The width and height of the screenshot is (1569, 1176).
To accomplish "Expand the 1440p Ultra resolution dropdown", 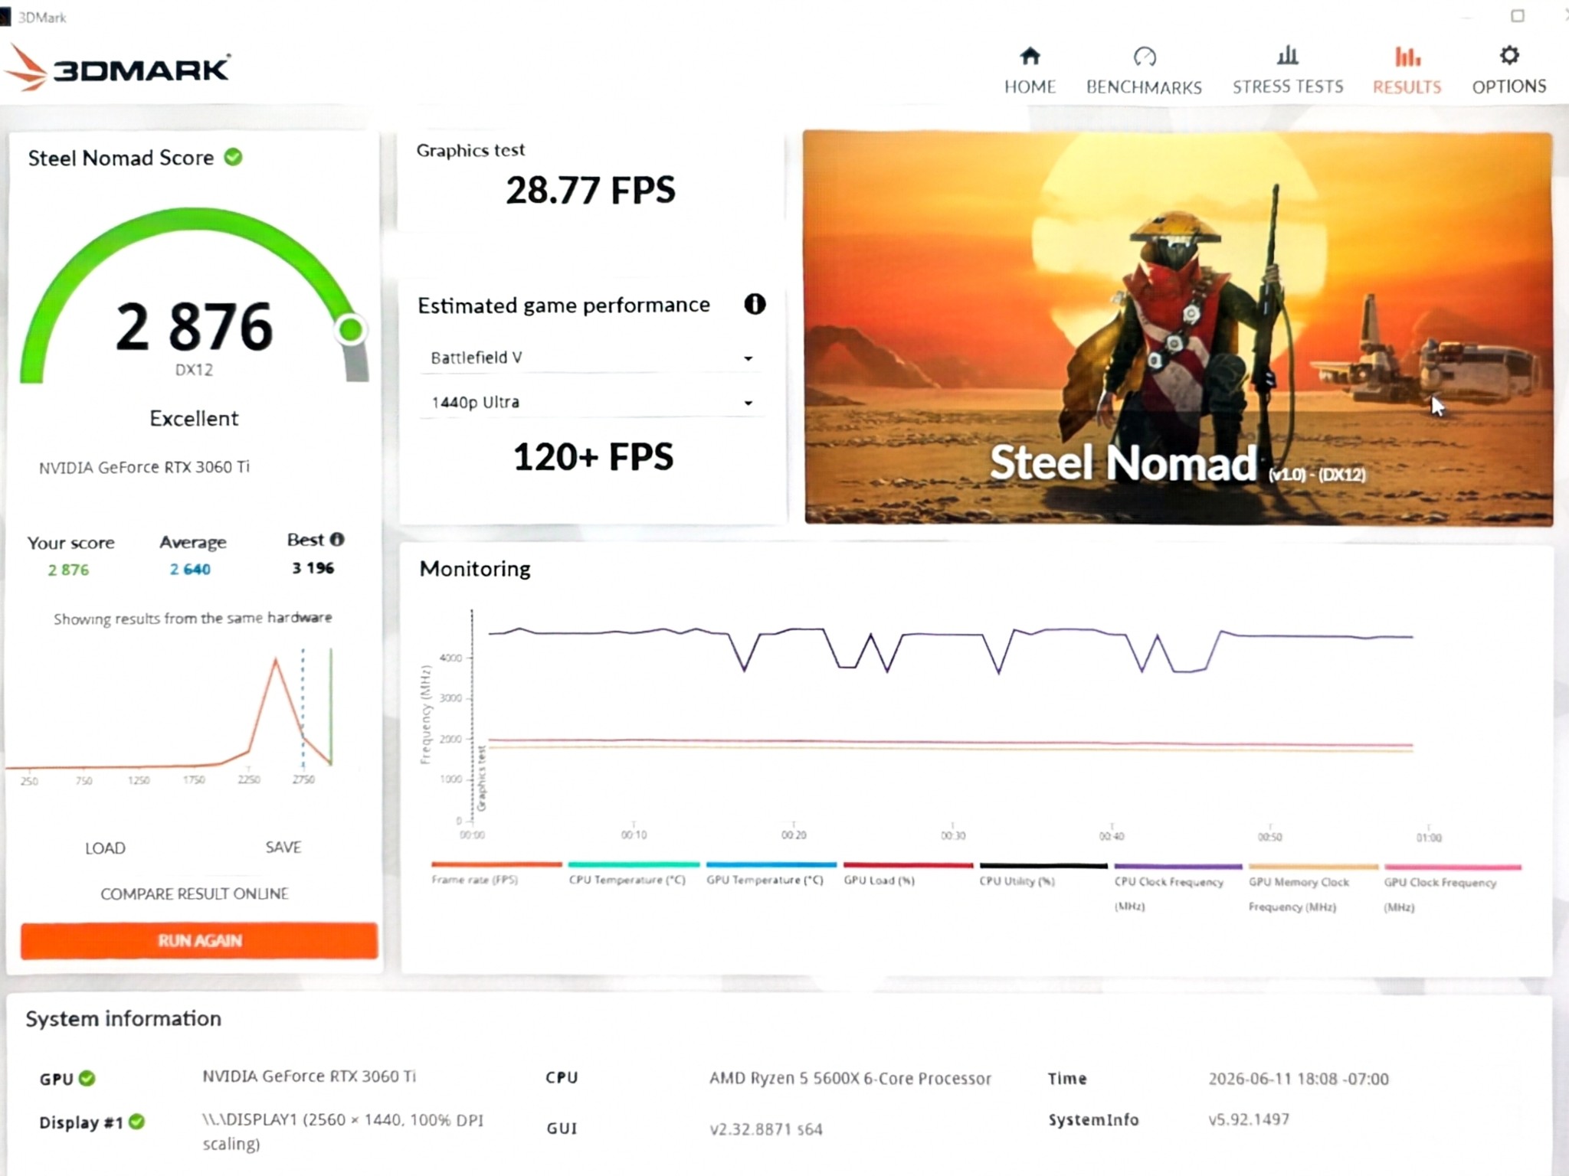I will [x=590, y=402].
